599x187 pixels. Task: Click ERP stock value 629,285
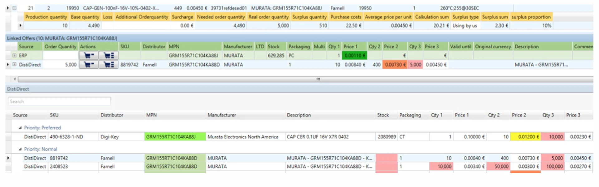tap(276, 56)
